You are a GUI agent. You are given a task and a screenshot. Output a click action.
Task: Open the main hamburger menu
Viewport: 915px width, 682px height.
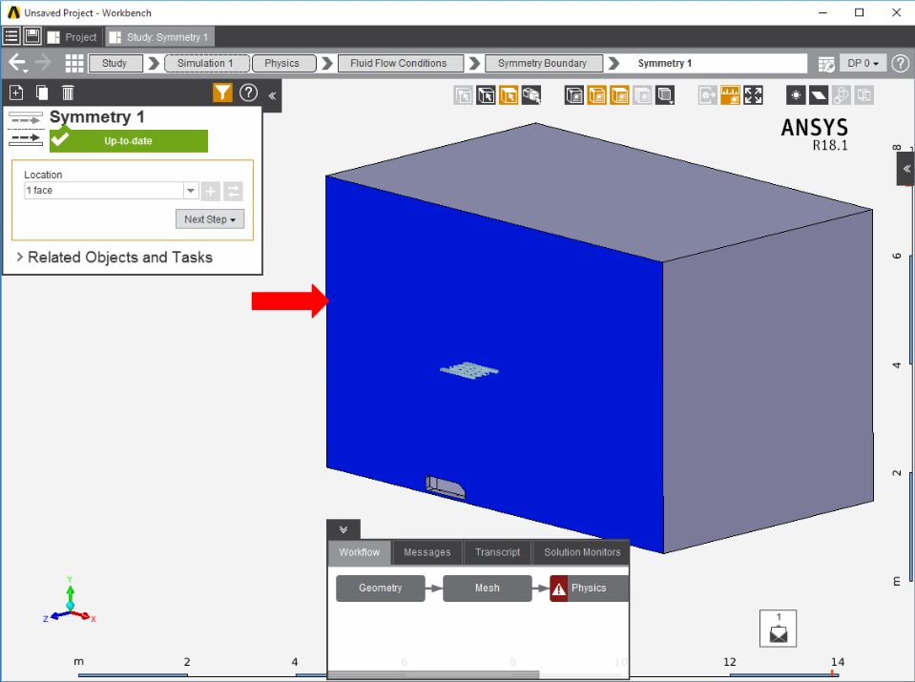click(x=11, y=36)
